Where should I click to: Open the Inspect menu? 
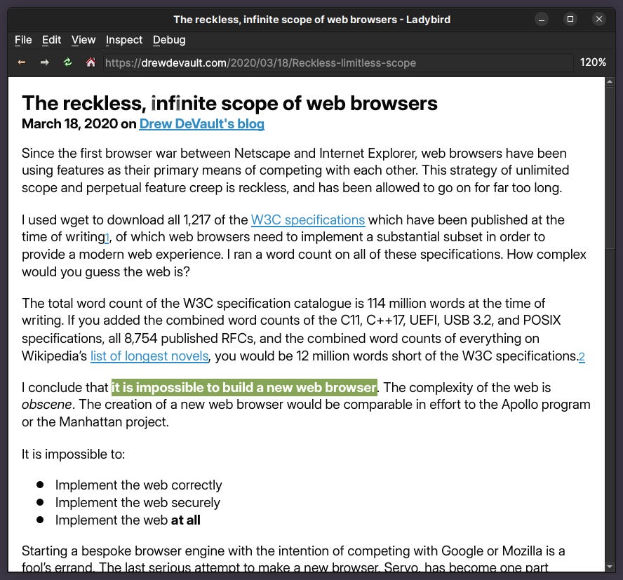123,40
